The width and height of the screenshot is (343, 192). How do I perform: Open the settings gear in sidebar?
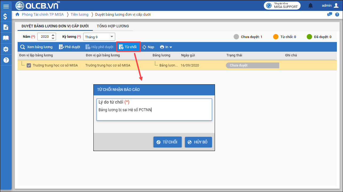click(6, 49)
